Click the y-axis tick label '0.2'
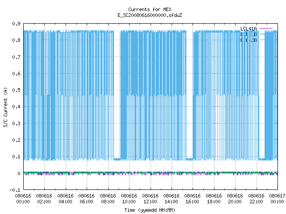The image size is (286, 214). [x=16, y=140]
